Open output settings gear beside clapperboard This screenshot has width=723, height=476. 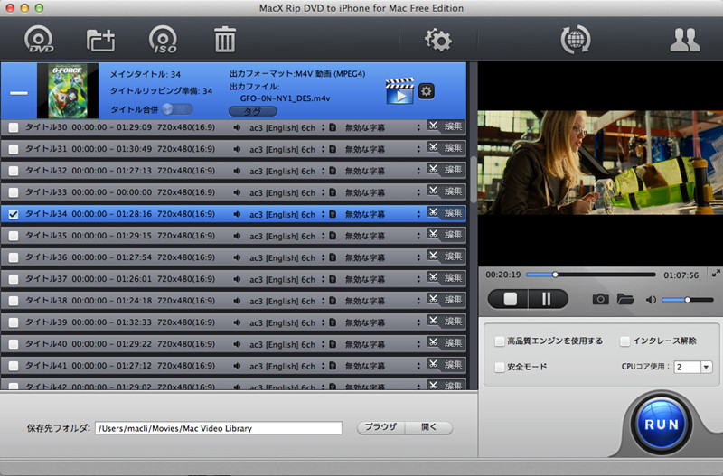pos(426,91)
